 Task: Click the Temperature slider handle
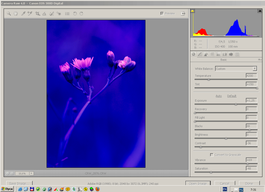209,80
